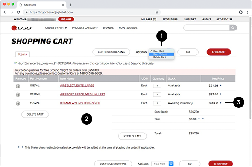This screenshot has height=167, width=252.
Task: Bookmark page with the star icon
Action: click(157, 12)
